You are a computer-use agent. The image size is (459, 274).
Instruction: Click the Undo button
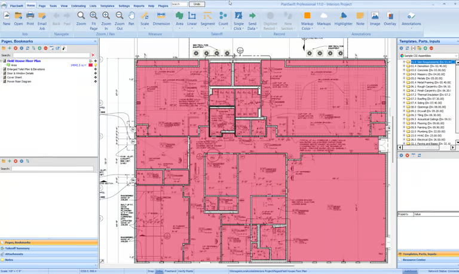click(x=197, y=4)
